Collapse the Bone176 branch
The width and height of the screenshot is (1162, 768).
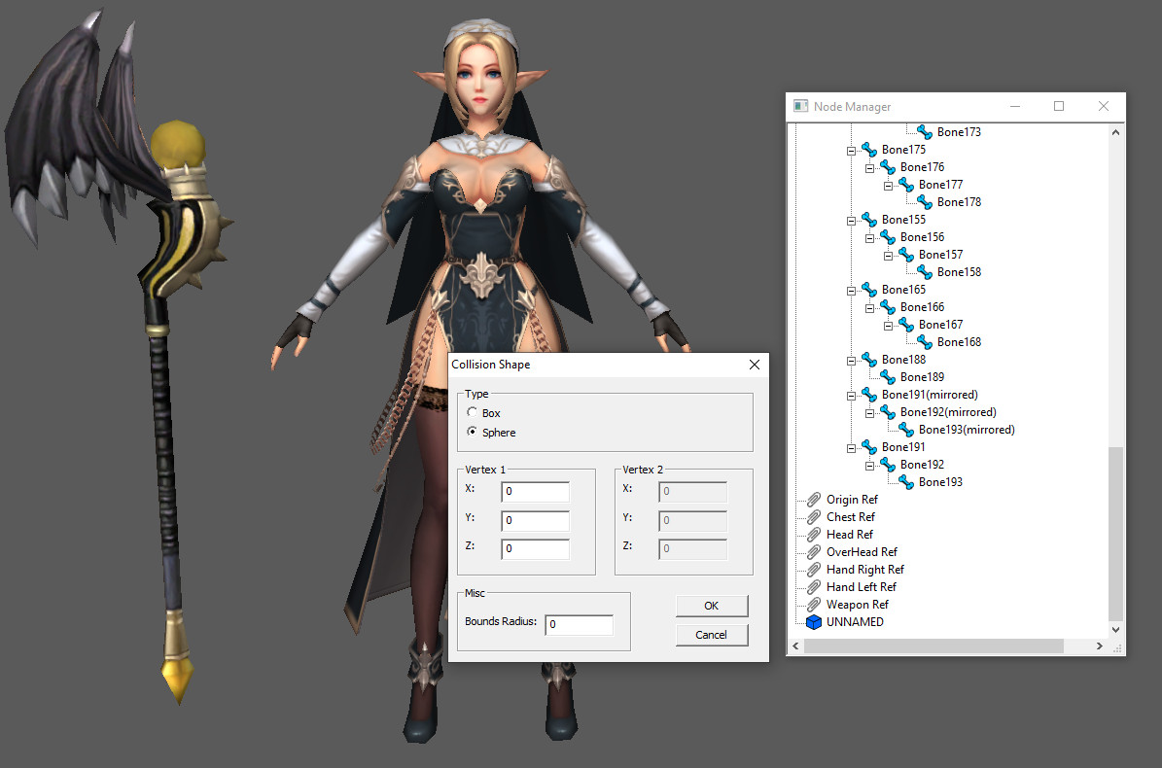click(x=869, y=169)
